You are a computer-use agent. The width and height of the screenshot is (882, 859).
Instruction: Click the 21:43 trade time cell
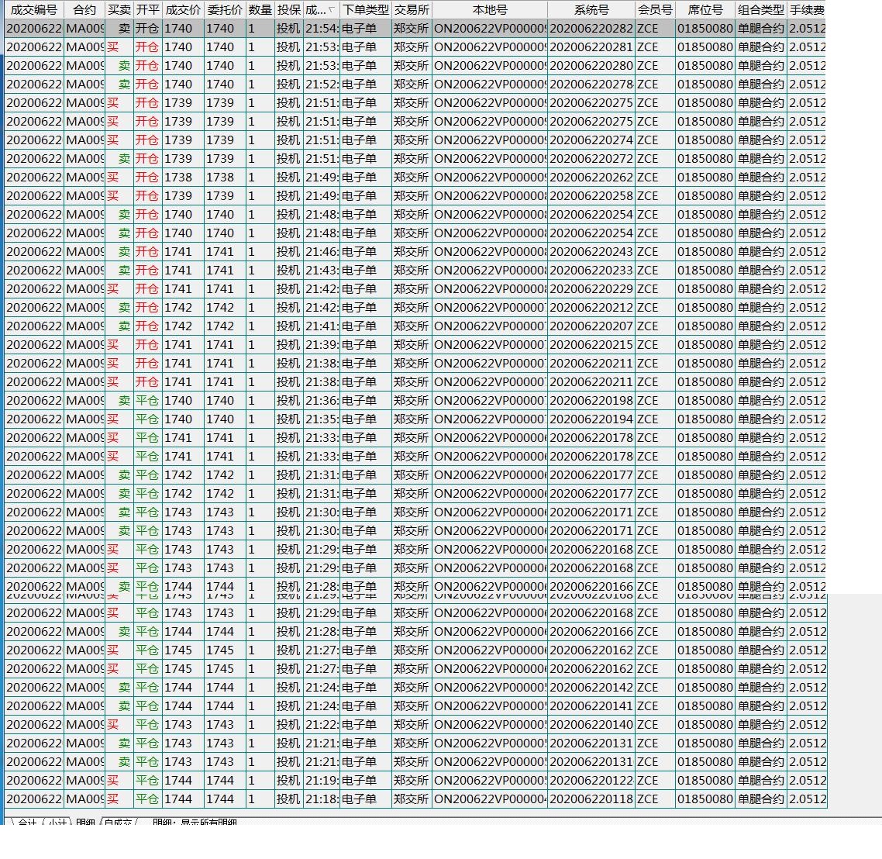[x=321, y=270]
